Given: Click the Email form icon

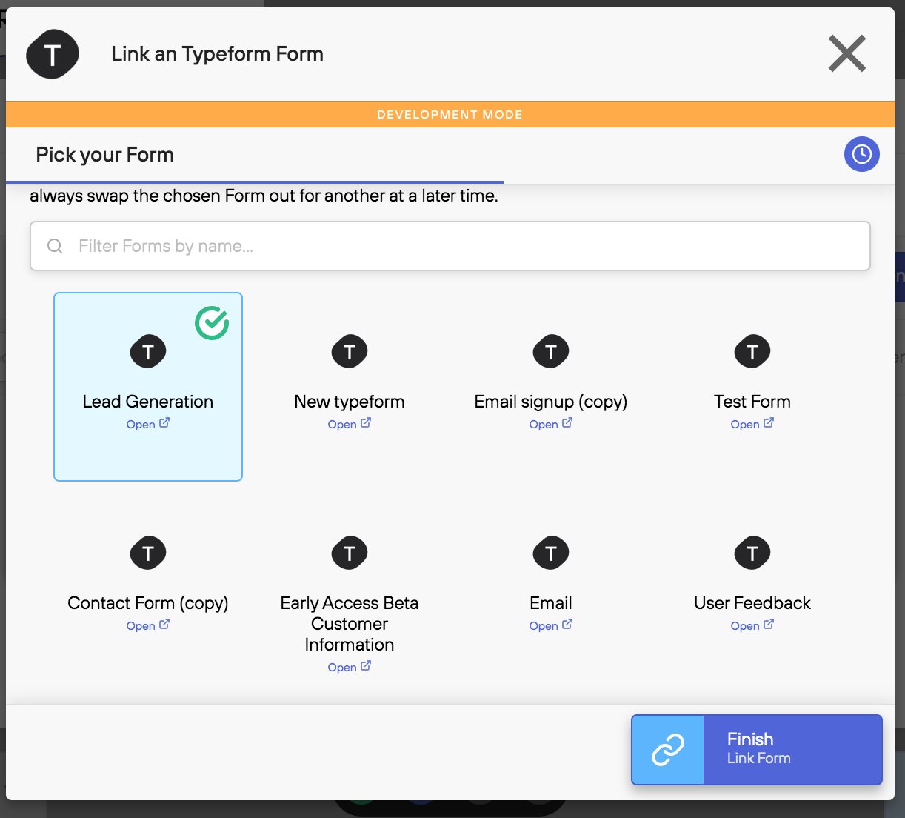Looking at the screenshot, I should pyautogui.click(x=551, y=553).
